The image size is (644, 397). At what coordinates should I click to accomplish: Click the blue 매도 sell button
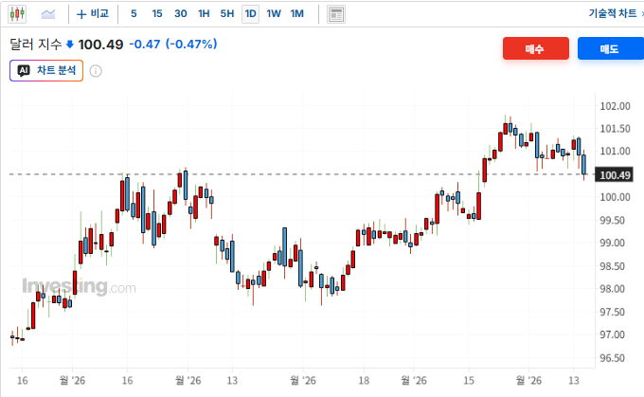pos(610,48)
